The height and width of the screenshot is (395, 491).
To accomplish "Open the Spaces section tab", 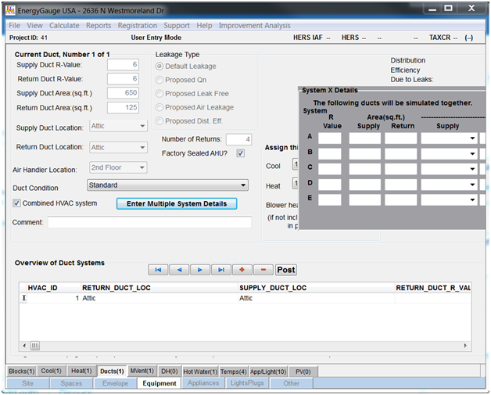I will coord(71,383).
